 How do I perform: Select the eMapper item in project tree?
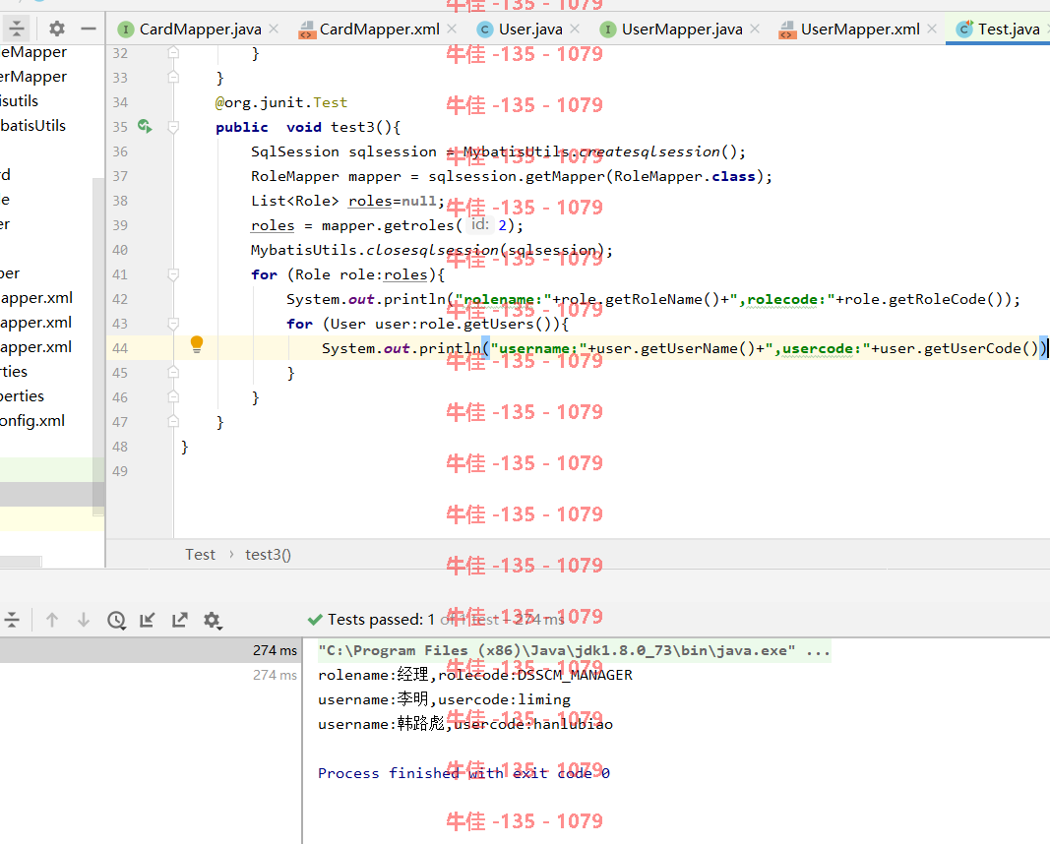click(33, 52)
